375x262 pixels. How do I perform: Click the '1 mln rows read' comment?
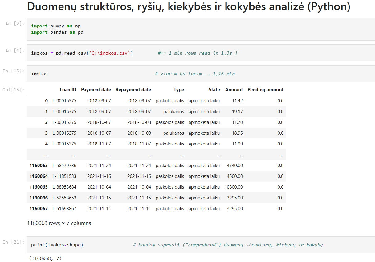[x=198, y=53]
